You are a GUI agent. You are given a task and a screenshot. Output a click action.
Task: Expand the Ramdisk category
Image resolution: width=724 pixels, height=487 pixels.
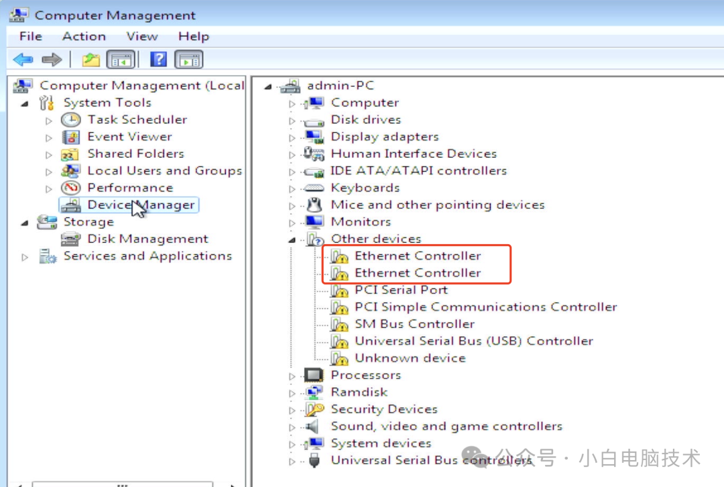point(292,393)
